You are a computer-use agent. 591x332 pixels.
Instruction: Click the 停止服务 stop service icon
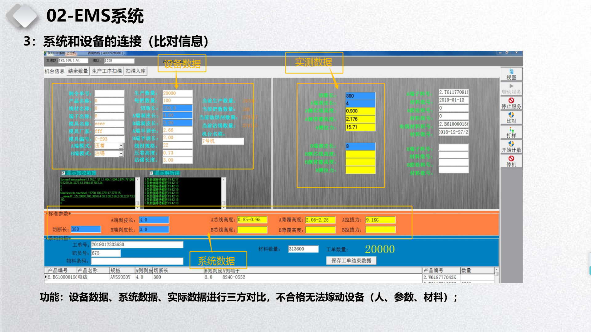pos(511,101)
